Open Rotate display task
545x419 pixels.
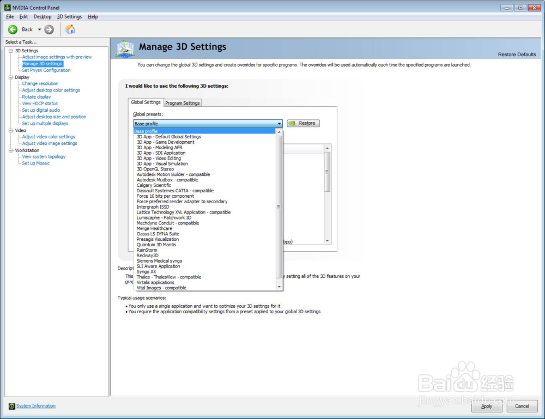(x=36, y=97)
